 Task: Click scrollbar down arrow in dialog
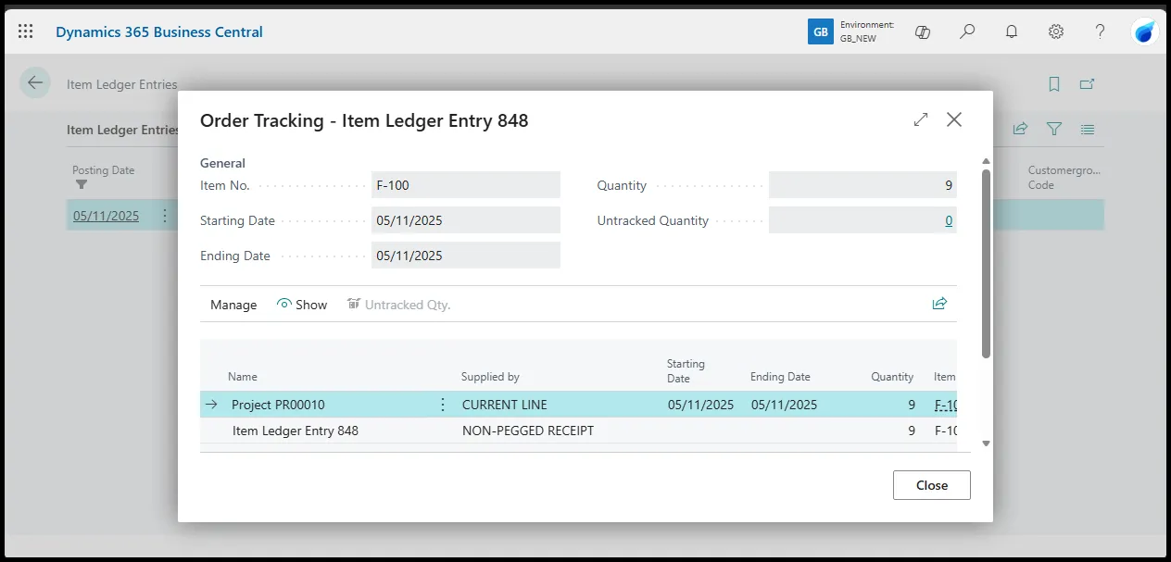coord(987,443)
